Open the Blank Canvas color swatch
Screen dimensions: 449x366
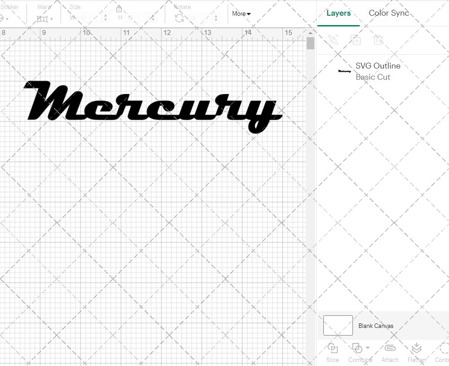[338, 326]
